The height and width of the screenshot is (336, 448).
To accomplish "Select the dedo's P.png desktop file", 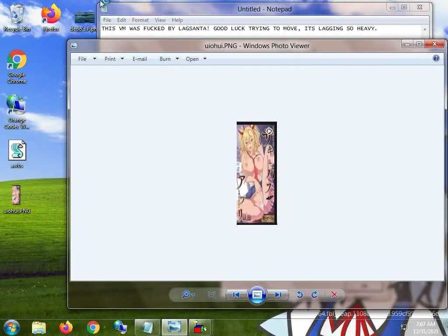I will click(x=84, y=20).
